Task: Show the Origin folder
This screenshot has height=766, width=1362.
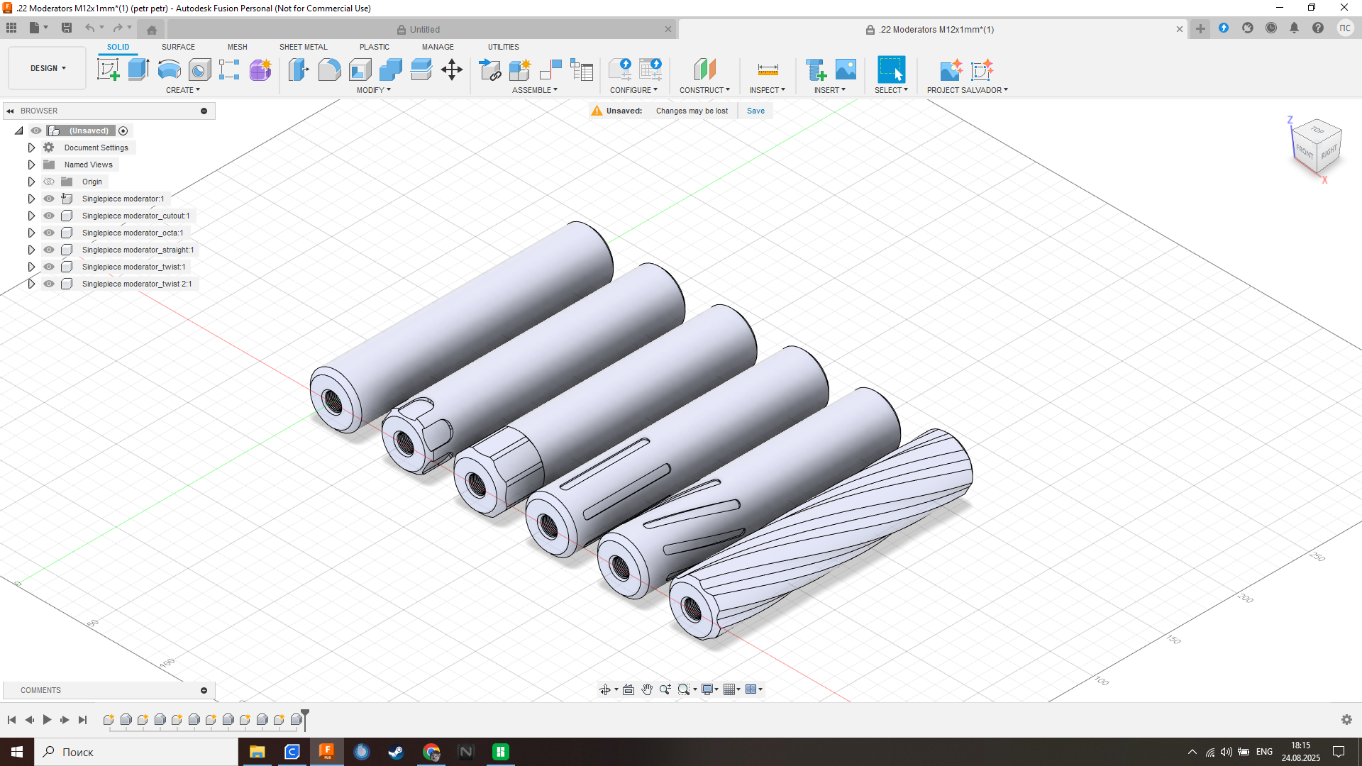Action: click(49, 182)
